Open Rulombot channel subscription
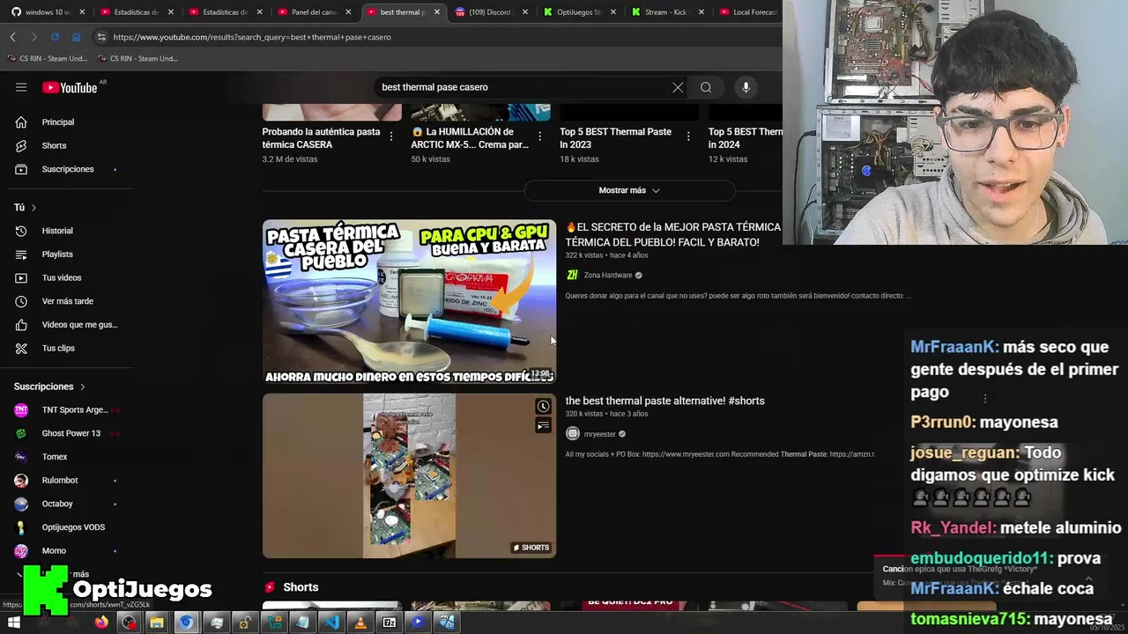Image resolution: width=1128 pixels, height=634 pixels. point(60,480)
